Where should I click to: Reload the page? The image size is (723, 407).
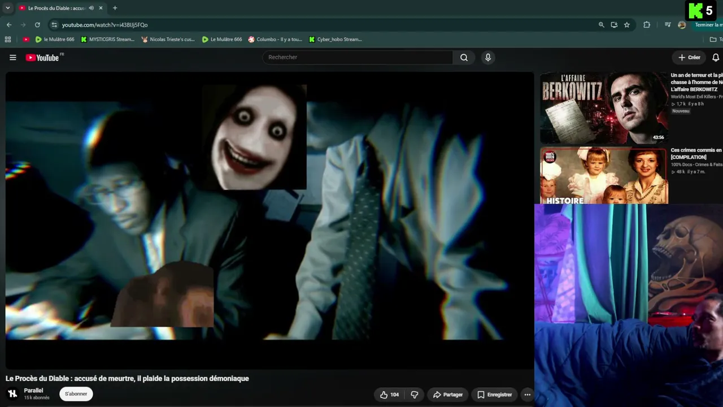click(x=37, y=25)
